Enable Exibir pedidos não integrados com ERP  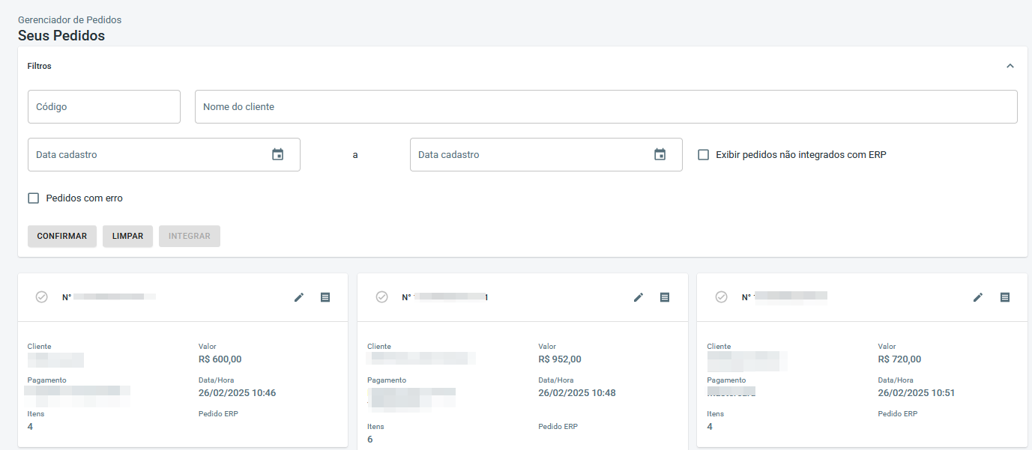(704, 155)
